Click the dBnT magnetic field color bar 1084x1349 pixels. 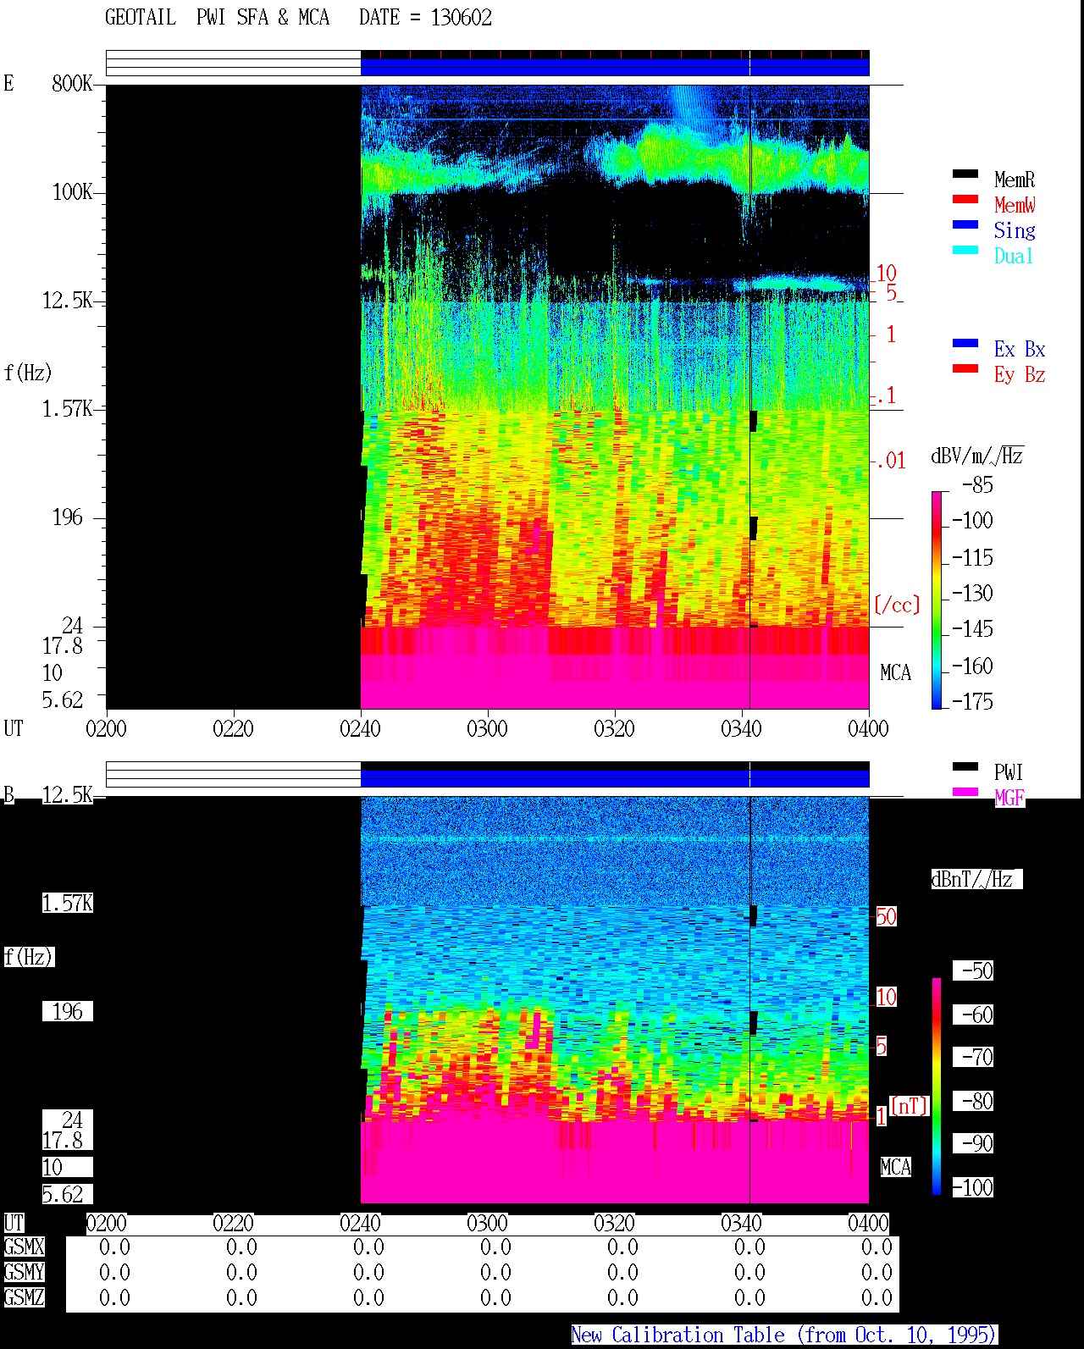click(x=937, y=1086)
